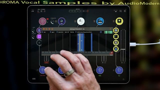
Task: Tap the Drum Bus channel level fader
Action: [x=46, y=58]
